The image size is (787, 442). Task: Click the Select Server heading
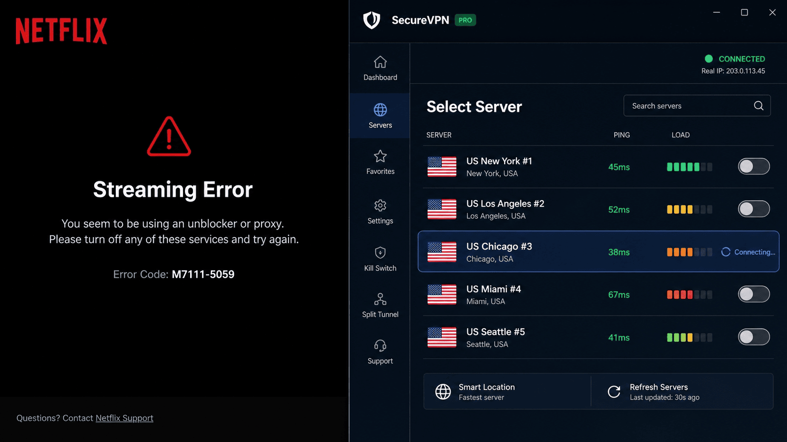(474, 107)
